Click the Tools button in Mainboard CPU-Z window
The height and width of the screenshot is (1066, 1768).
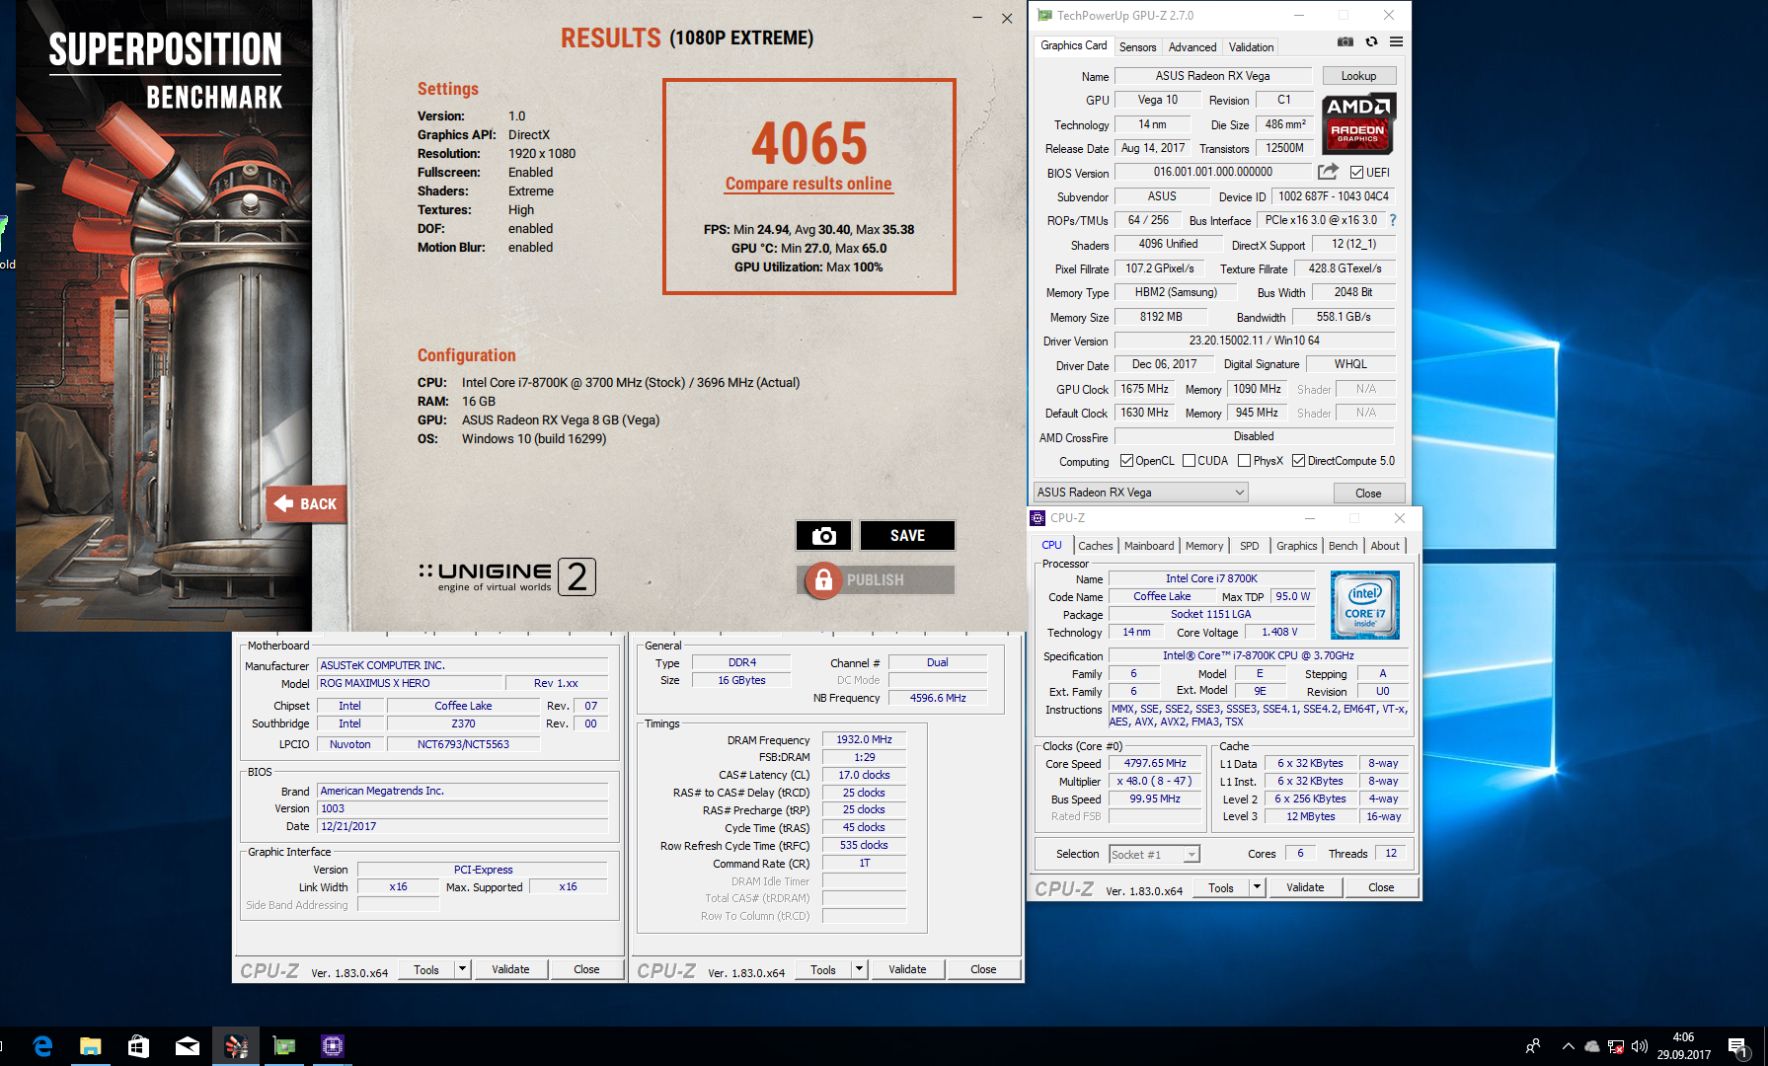(426, 969)
